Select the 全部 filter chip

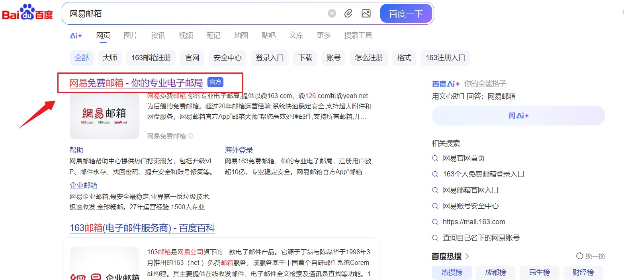(82, 58)
